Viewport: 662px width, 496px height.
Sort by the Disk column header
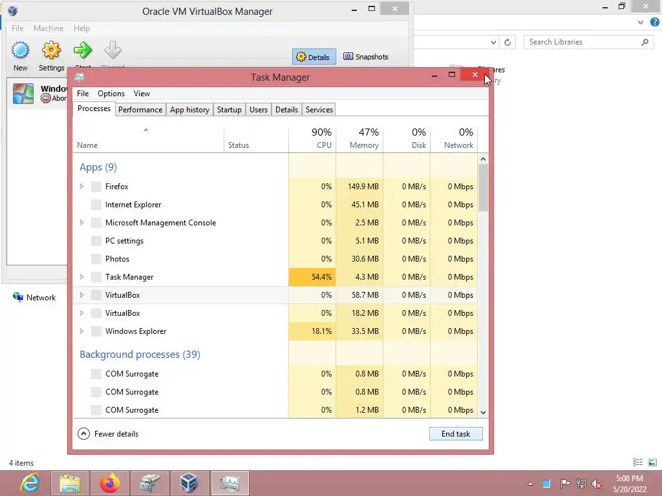[407, 138]
